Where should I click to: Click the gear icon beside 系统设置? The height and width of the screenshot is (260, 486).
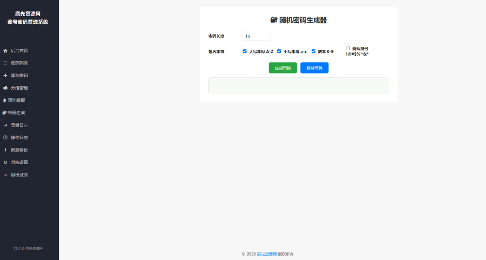(x=5, y=162)
